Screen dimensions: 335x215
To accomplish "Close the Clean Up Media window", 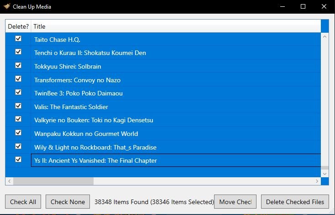I will 324,7.
